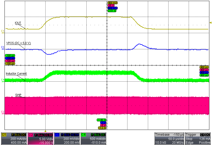Select the IOUT trace label
The width and height of the screenshot is (212, 145).
click(18, 23)
